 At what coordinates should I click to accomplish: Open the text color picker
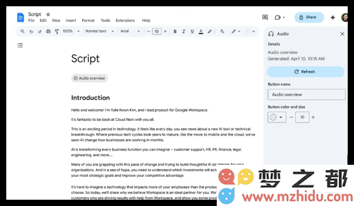201,31
